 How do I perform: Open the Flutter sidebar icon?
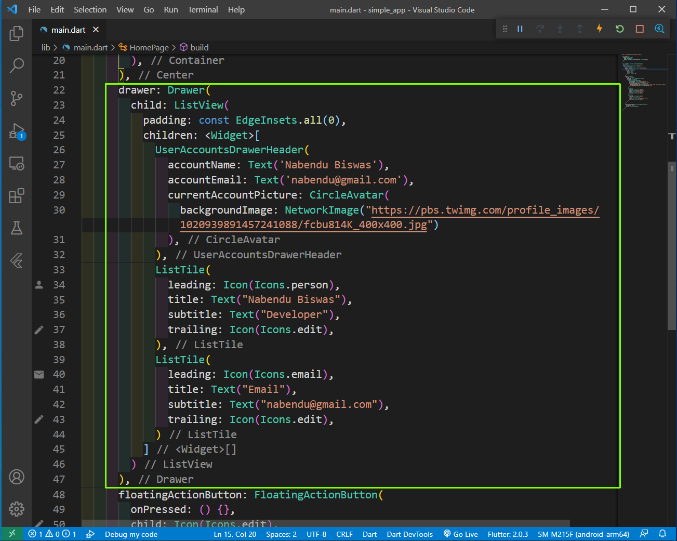(17, 260)
